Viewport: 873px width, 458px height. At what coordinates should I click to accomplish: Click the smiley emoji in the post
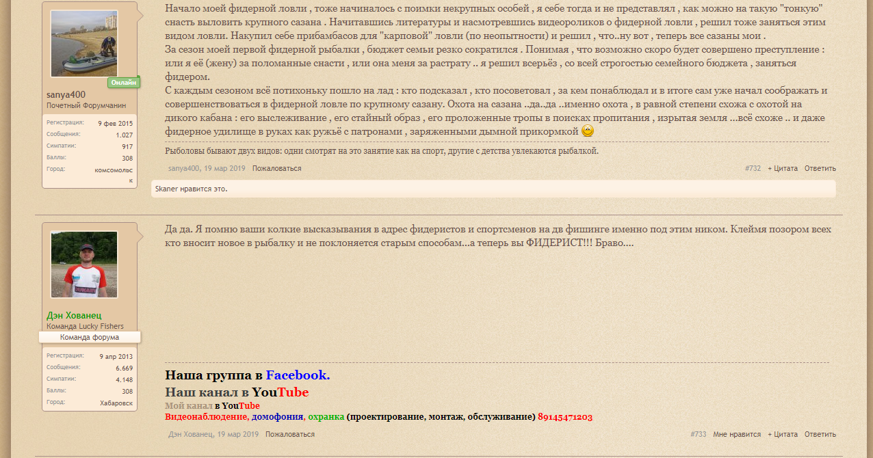click(x=587, y=131)
